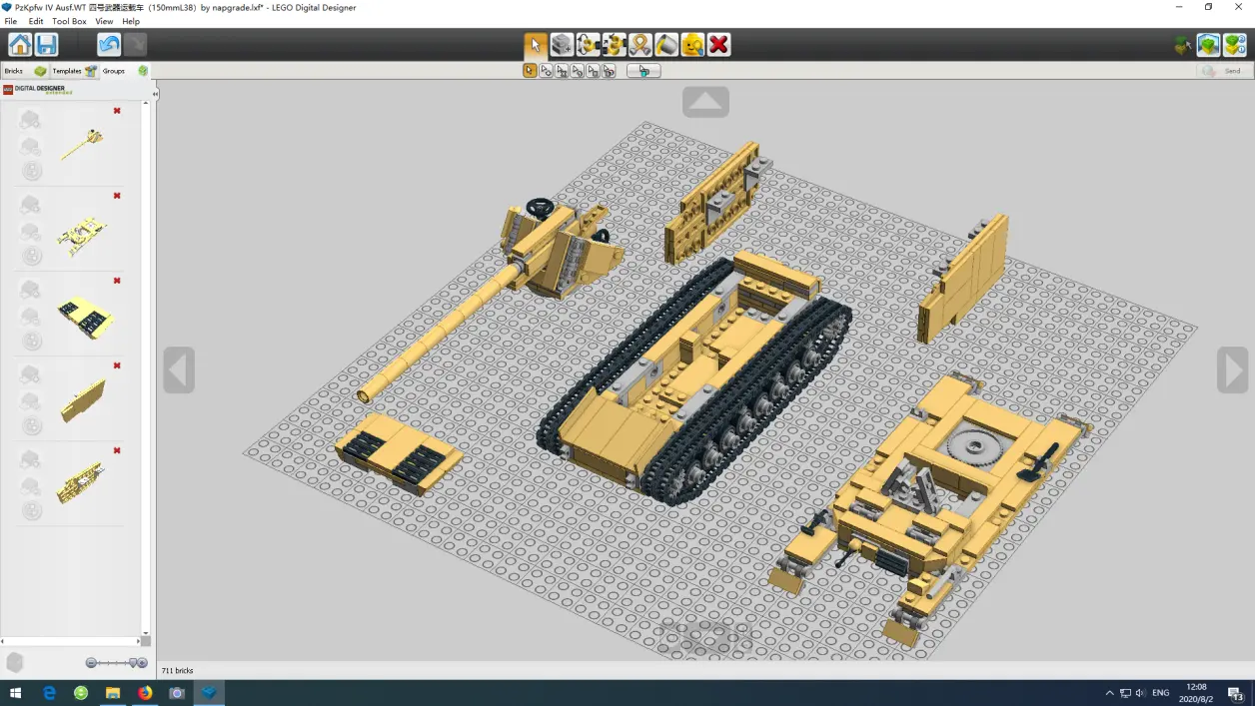Open the notification center icon
1255x706 pixels.
(1236, 694)
